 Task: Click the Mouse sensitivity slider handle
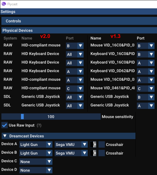click(x=22, y=117)
